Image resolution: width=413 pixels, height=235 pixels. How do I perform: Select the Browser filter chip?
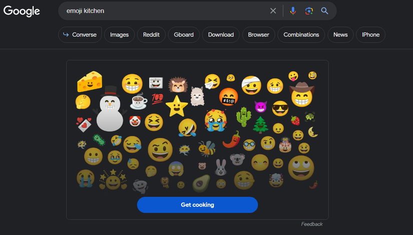coord(258,34)
